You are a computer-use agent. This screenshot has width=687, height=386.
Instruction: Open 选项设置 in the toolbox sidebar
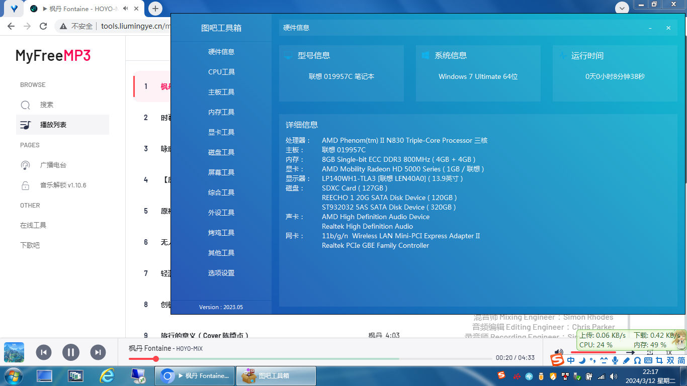(x=221, y=273)
